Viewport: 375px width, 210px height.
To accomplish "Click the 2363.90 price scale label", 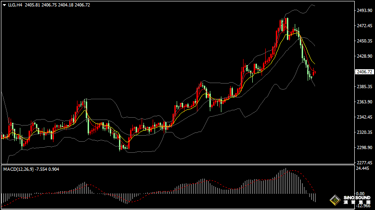I will point(365,102).
